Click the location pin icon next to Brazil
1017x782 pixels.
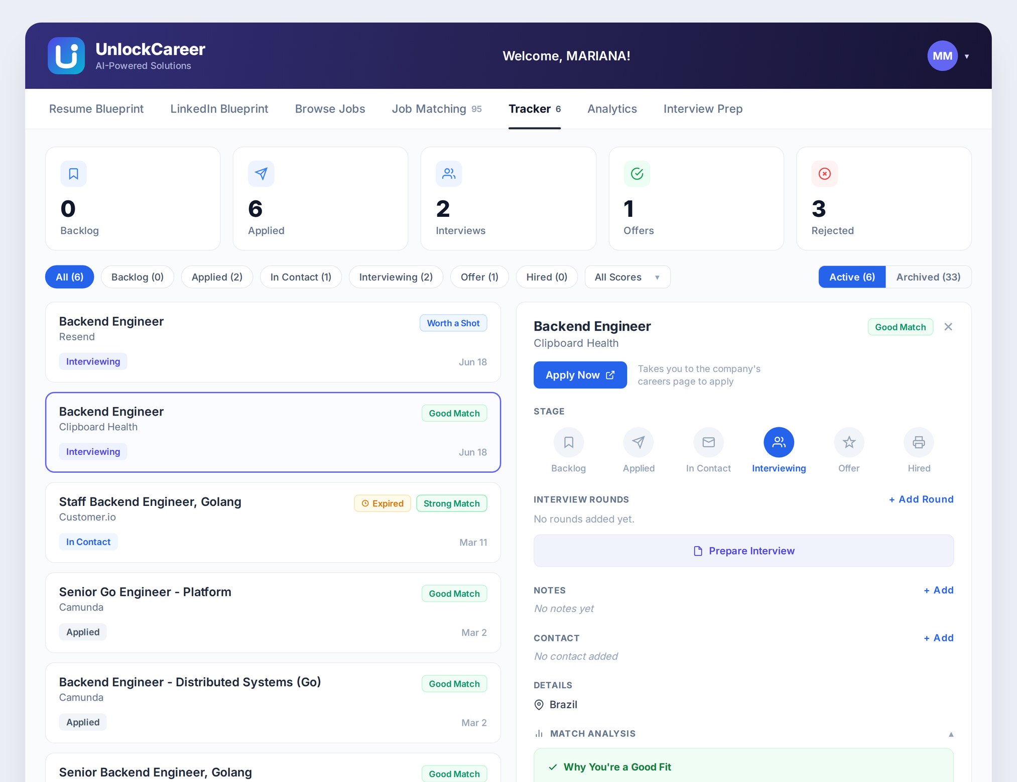(539, 705)
